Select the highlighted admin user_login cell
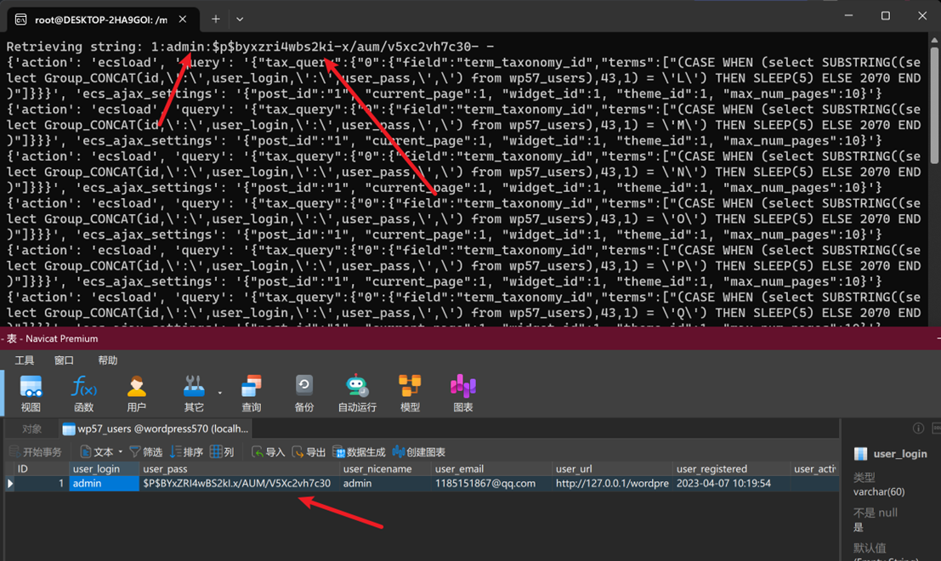 pos(105,484)
